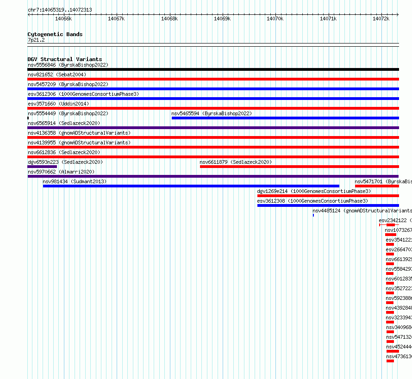Open the esv2342122 variant label
This screenshot has height=379, width=412.
coord(395,220)
